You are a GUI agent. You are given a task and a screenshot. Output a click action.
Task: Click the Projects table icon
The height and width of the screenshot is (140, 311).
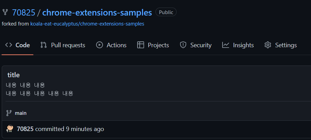[140, 45]
